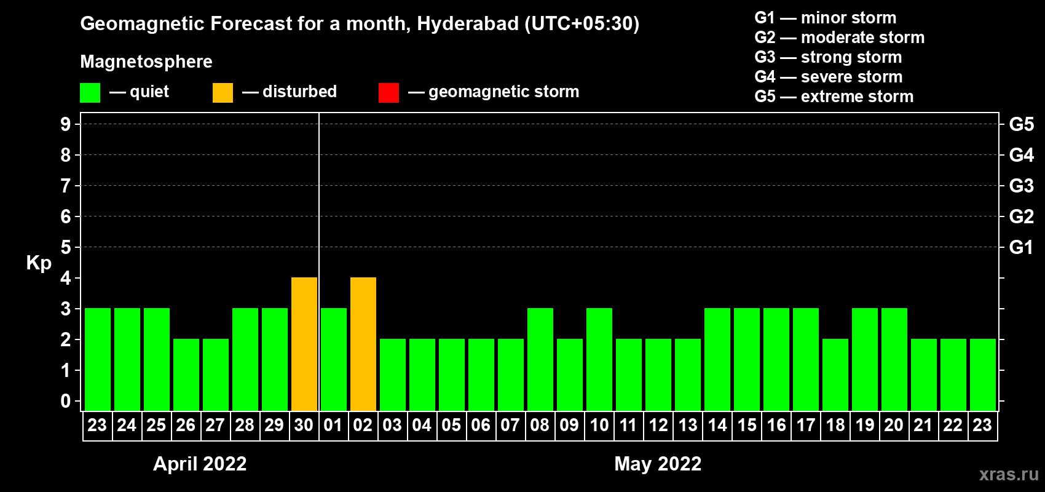Click the Kp axis value 9
Screen dimensions: 1045x492
pos(66,124)
